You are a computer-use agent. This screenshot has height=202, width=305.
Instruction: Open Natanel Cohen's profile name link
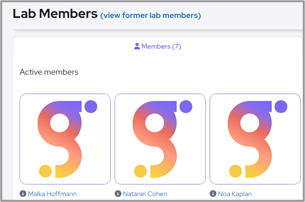(x=145, y=194)
